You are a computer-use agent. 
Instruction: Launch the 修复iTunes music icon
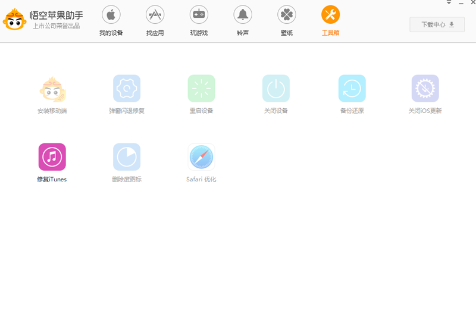click(52, 157)
